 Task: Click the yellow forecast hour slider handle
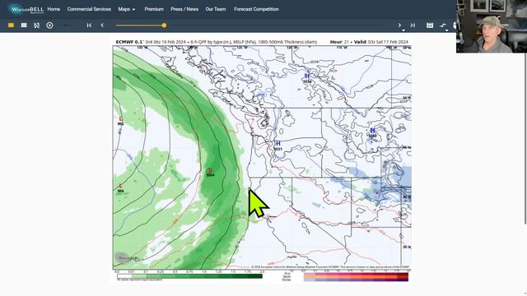(164, 25)
